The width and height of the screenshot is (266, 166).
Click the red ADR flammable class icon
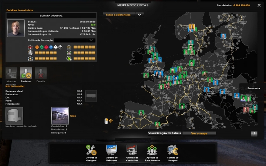[46, 47]
